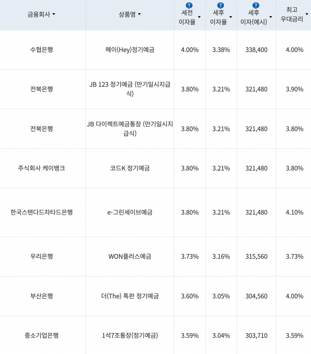This screenshot has width=311, height=354.
Task: Select the e-그린세이브예금 product
Action: (129, 212)
